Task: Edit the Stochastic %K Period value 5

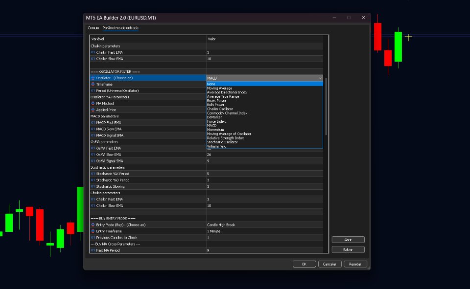Action: [265, 174]
